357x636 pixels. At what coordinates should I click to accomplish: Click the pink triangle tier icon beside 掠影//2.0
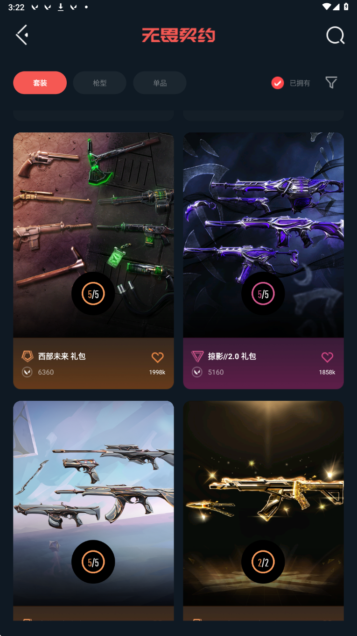click(x=197, y=356)
